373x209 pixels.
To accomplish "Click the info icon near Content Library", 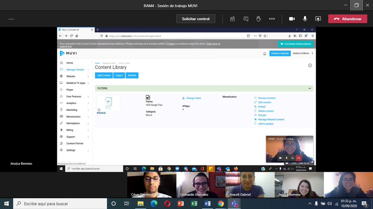I will point(310,66).
